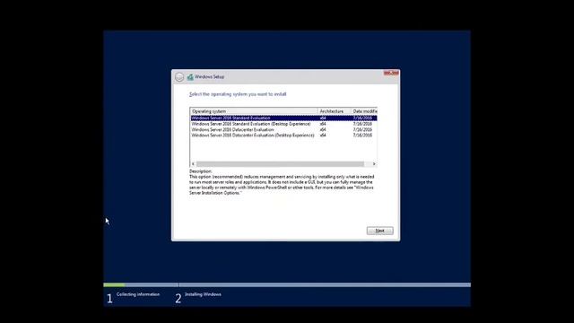Click the Windows Setup title icon
Screen dimensions: 574x323
coord(190,77)
